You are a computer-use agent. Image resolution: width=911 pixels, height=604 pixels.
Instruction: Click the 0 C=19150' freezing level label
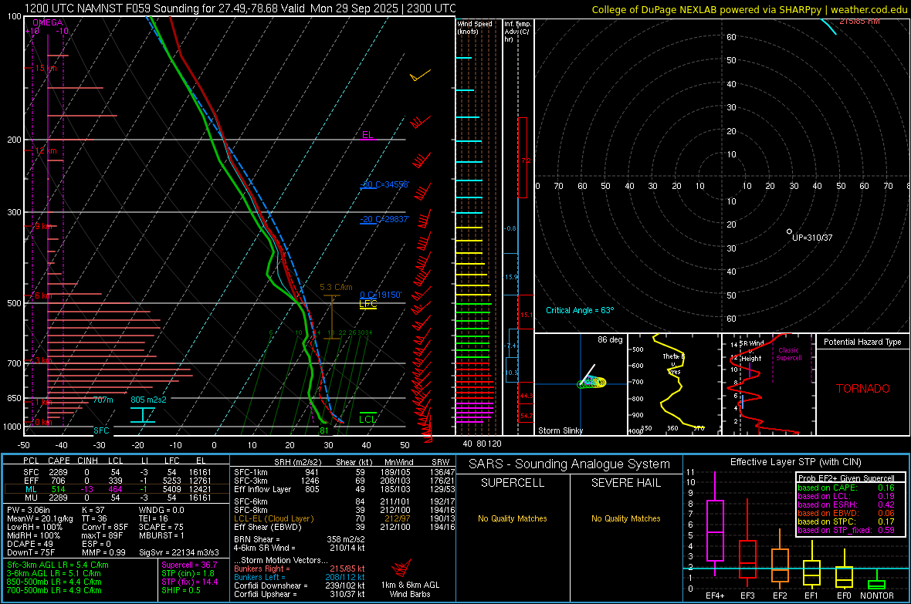point(381,295)
